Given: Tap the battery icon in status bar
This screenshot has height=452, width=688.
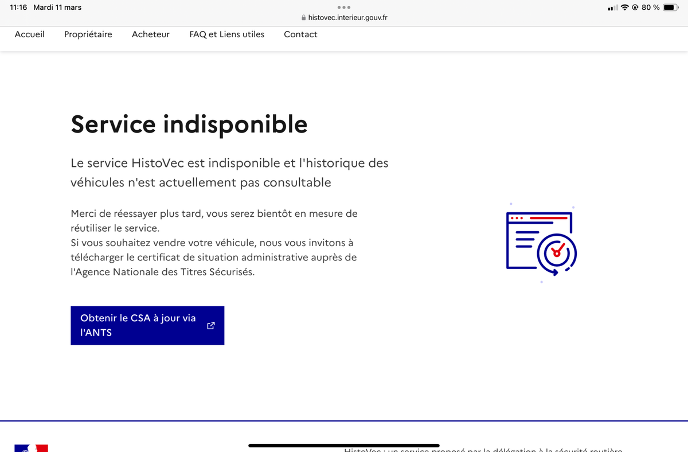Looking at the screenshot, I should pyautogui.click(x=671, y=7).
